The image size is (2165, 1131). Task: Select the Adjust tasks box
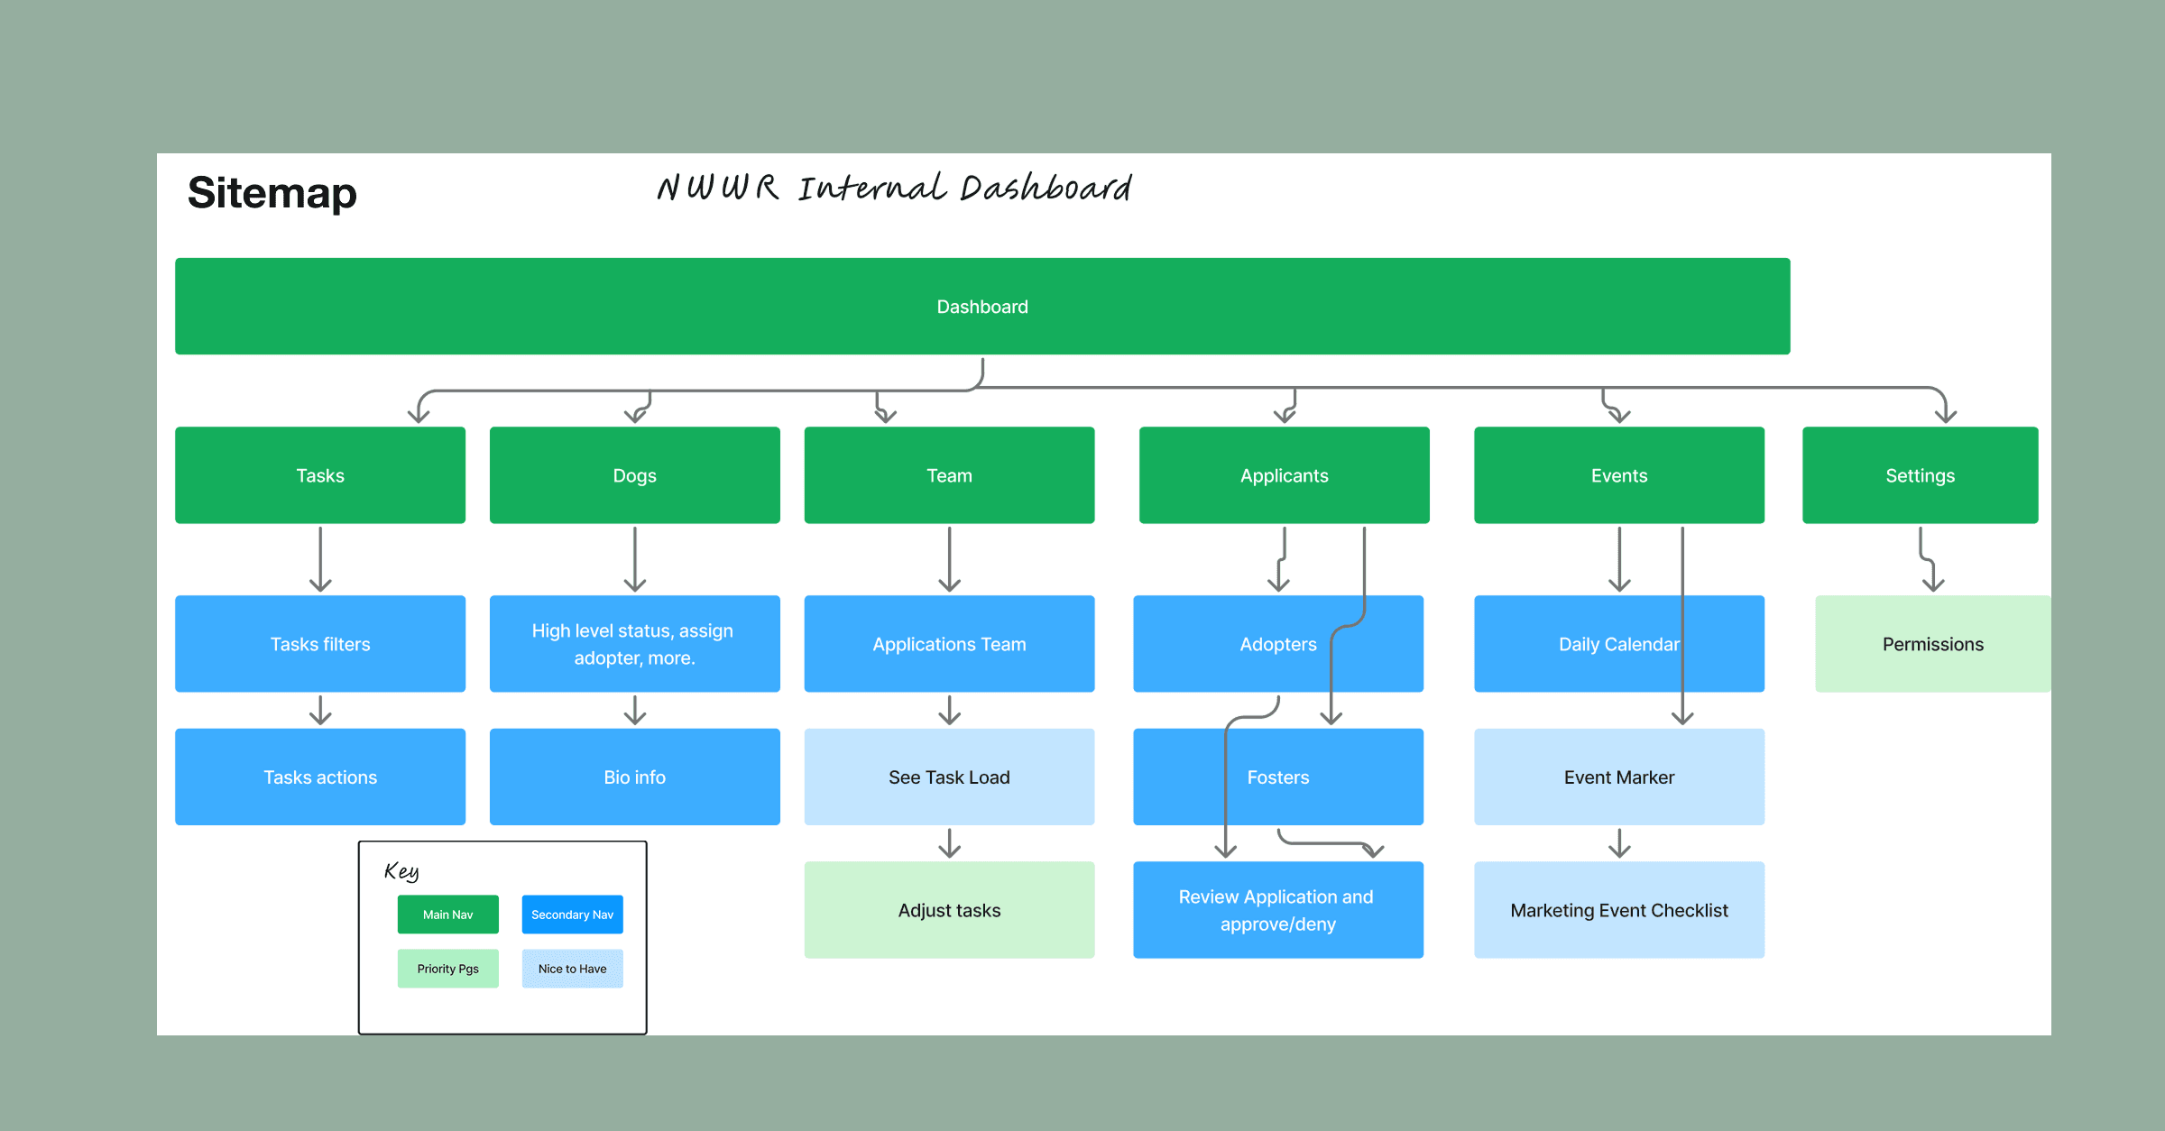(x=949, y=910)
